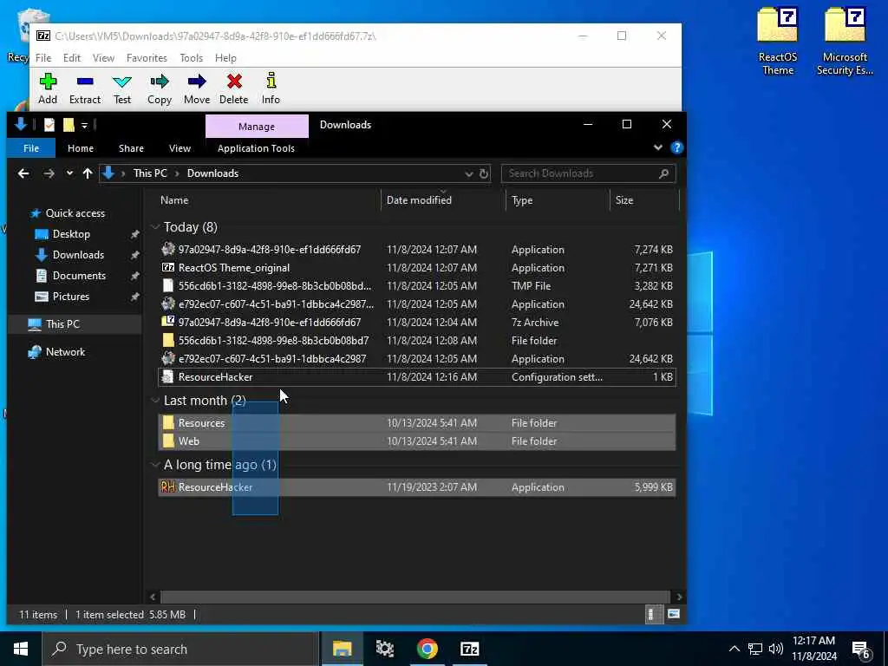
Task: Go up one folder level
Action: (88, 173)
